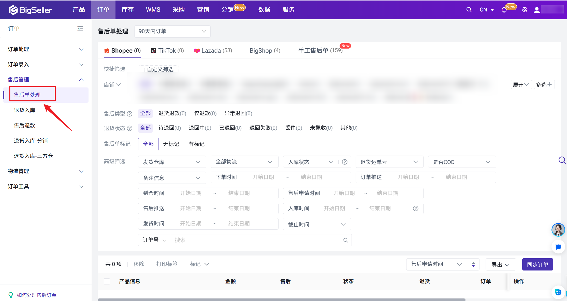This screenshot has width=567, height=301.
Task: Select 有标记 in 售后单标记 filter
Action: click(x=196, y=144)
